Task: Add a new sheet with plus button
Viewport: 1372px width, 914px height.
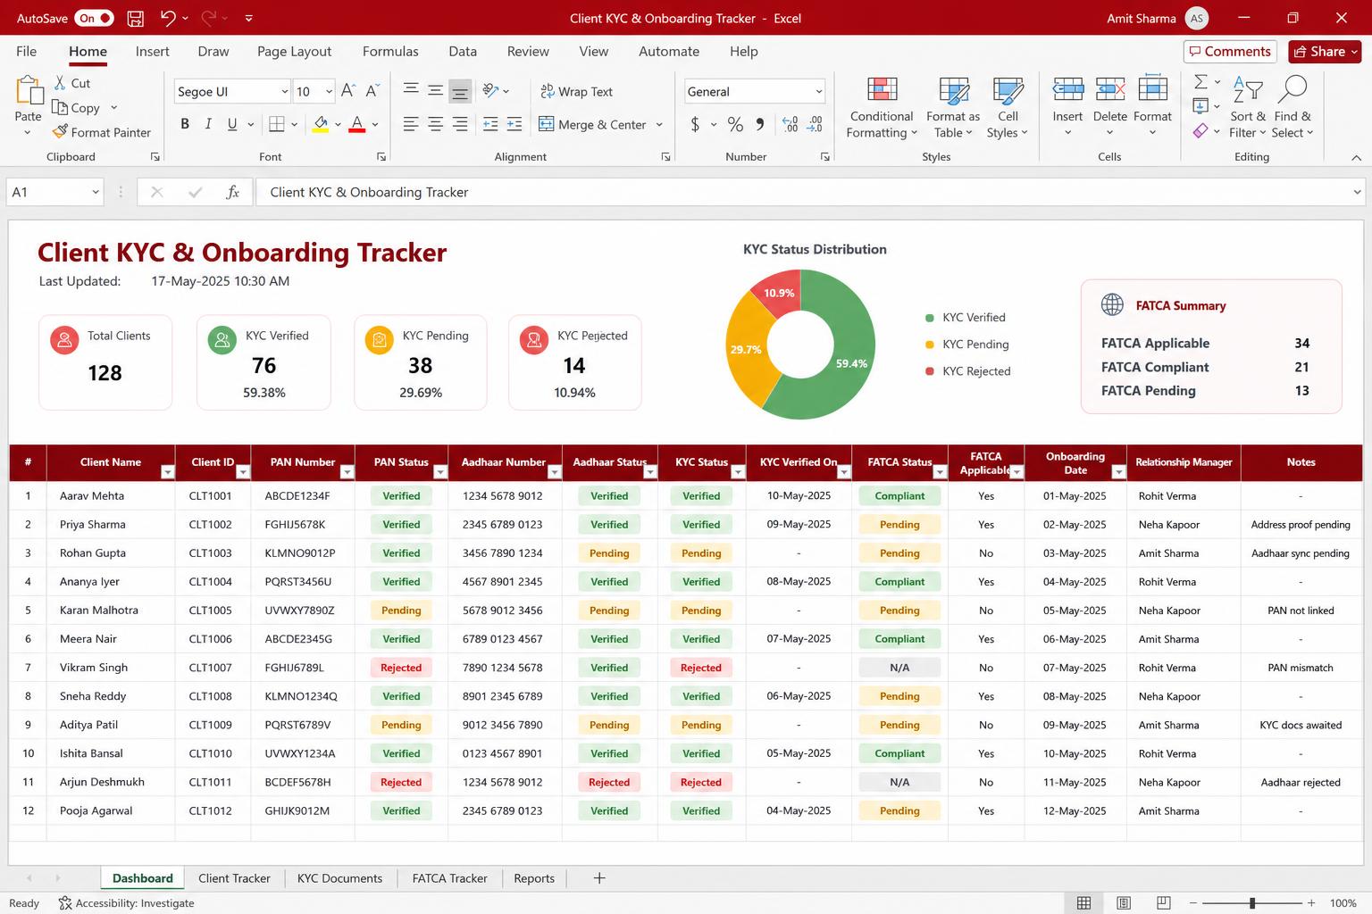Action: click(599, 878)
